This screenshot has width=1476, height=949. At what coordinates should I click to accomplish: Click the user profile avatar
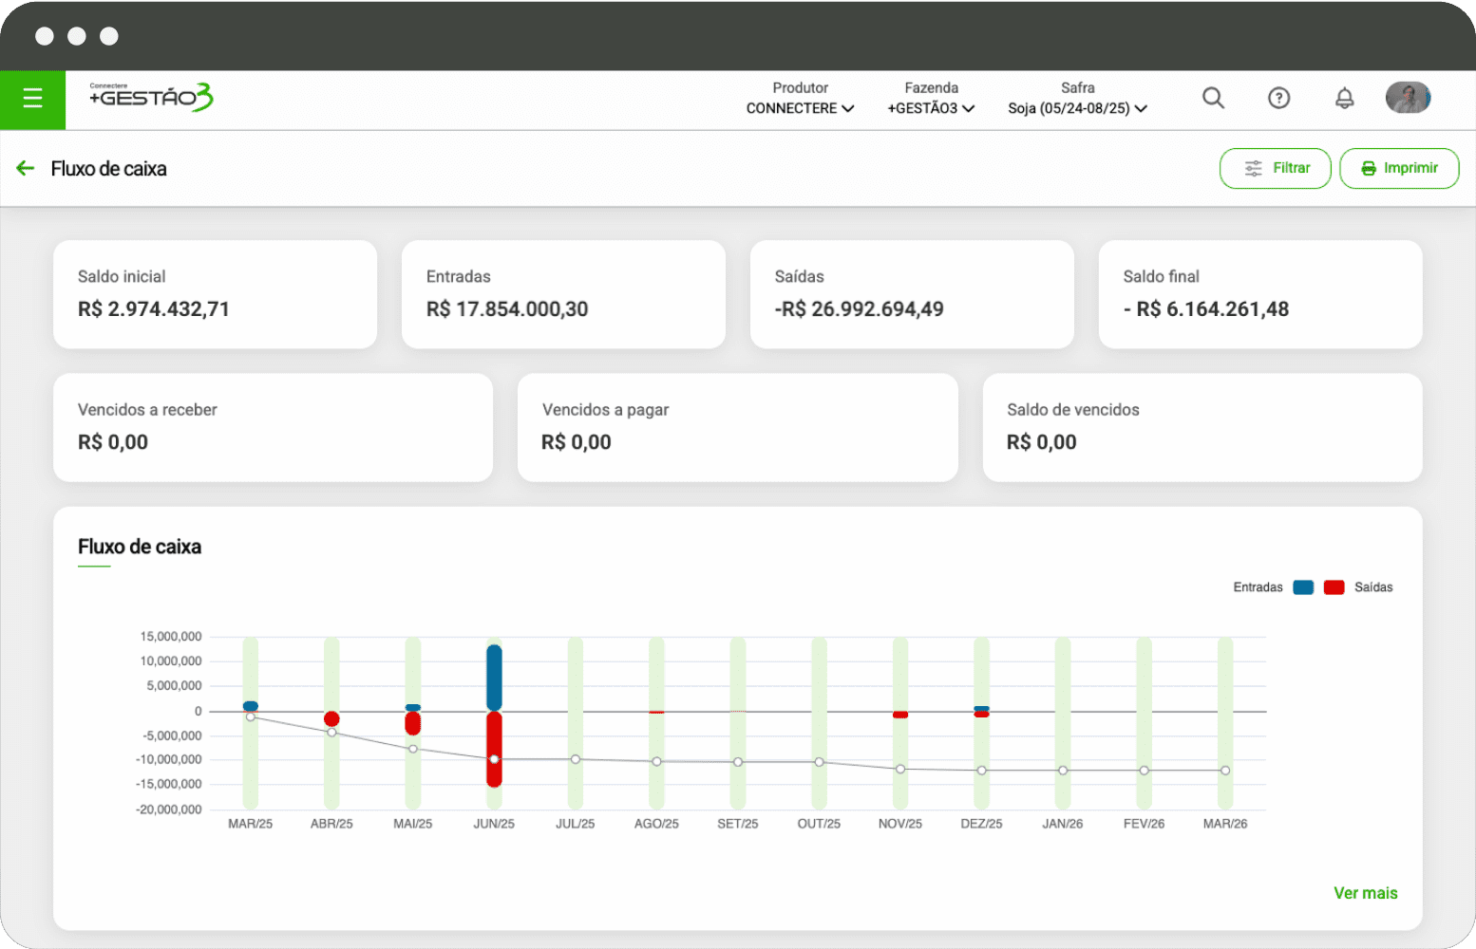tap(1408, 98)
